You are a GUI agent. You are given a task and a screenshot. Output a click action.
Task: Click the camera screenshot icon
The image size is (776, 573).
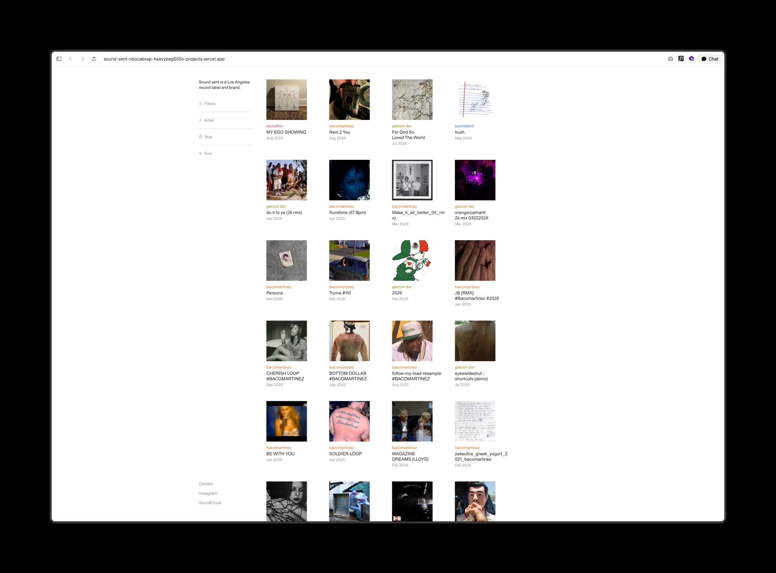[670, 59]
